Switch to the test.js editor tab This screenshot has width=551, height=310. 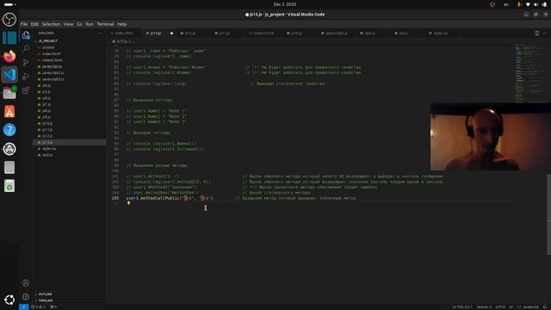click(x=369, y=33)
